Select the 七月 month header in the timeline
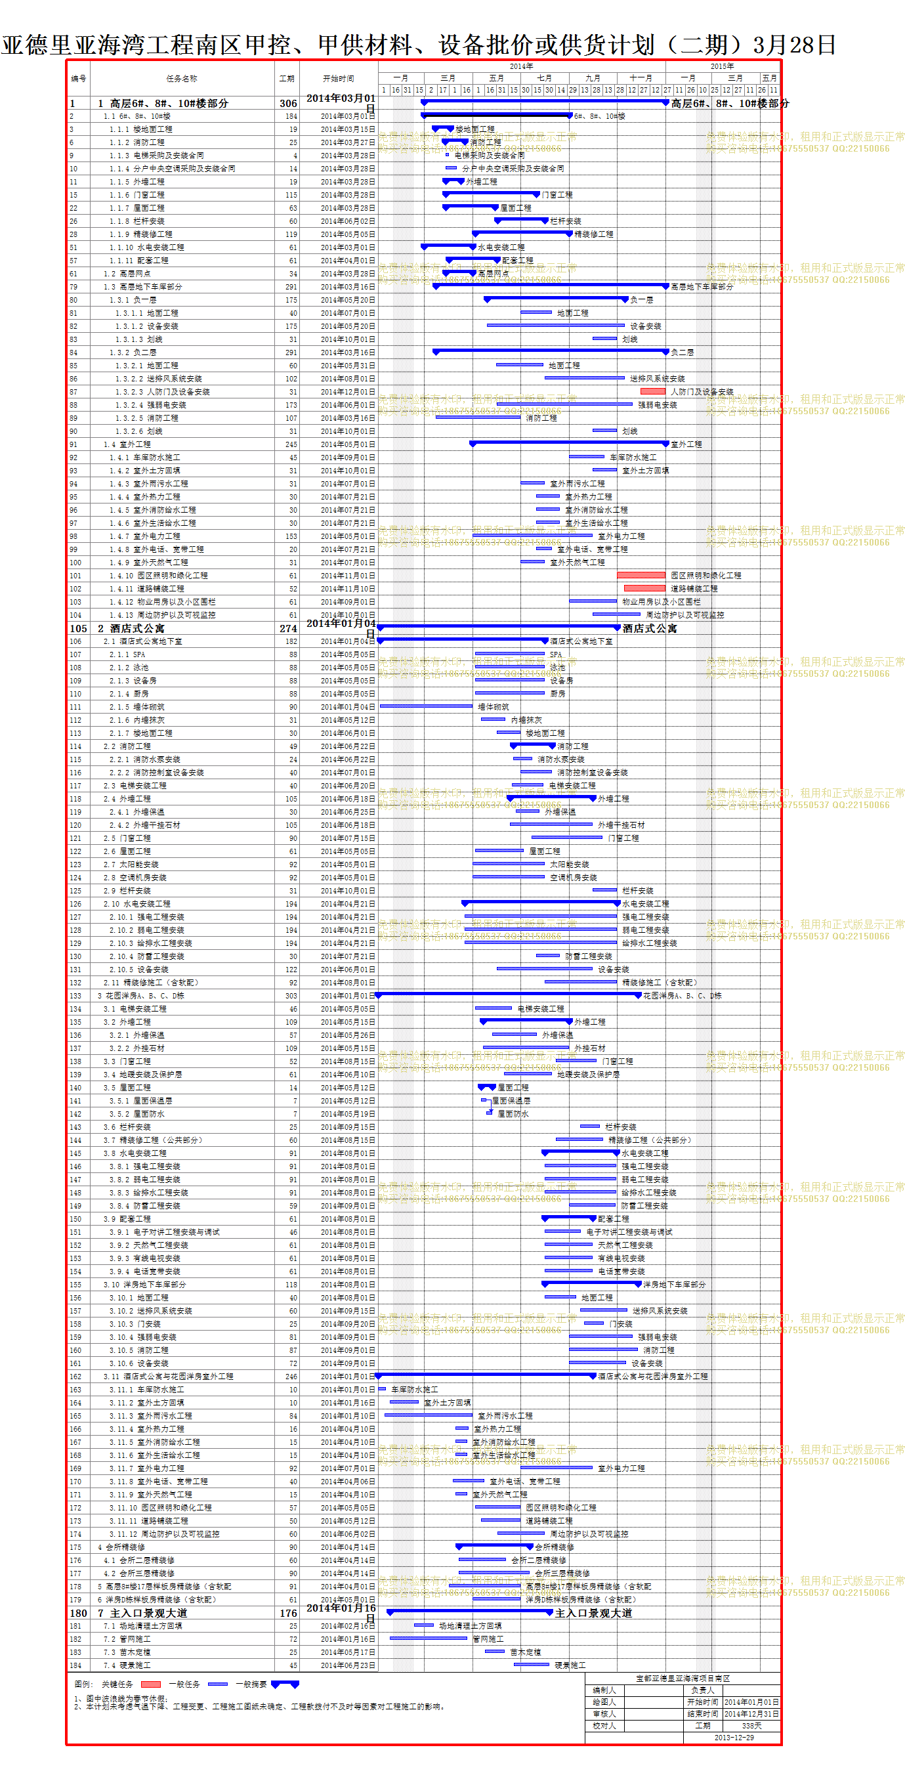Image resolution: width=905 pixels, height=1777 pixels. [x=544, y=78]
